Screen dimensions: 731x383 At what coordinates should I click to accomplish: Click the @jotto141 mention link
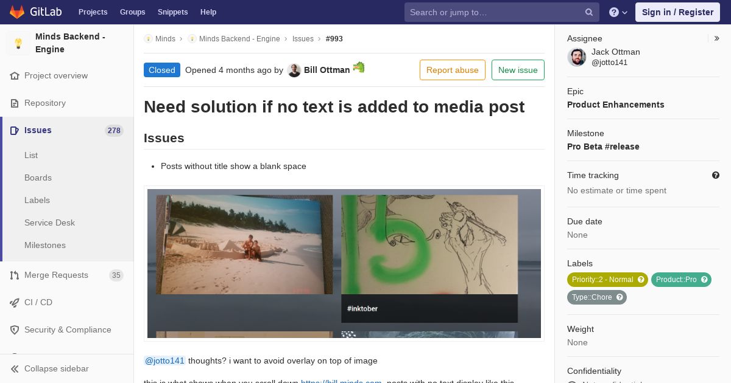[164, 361]
